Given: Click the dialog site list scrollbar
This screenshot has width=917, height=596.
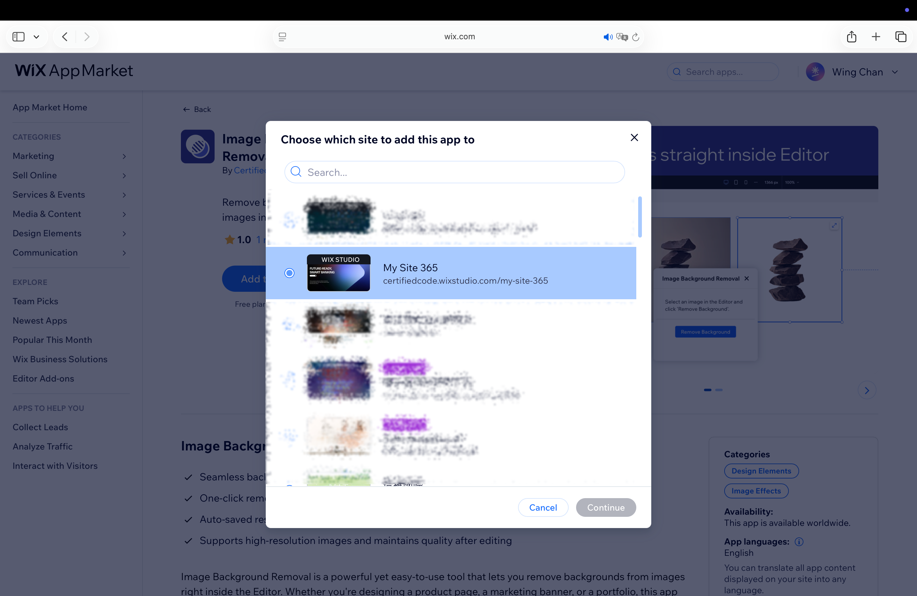Looking at the screenshot, I should click(x=640, y=217).
